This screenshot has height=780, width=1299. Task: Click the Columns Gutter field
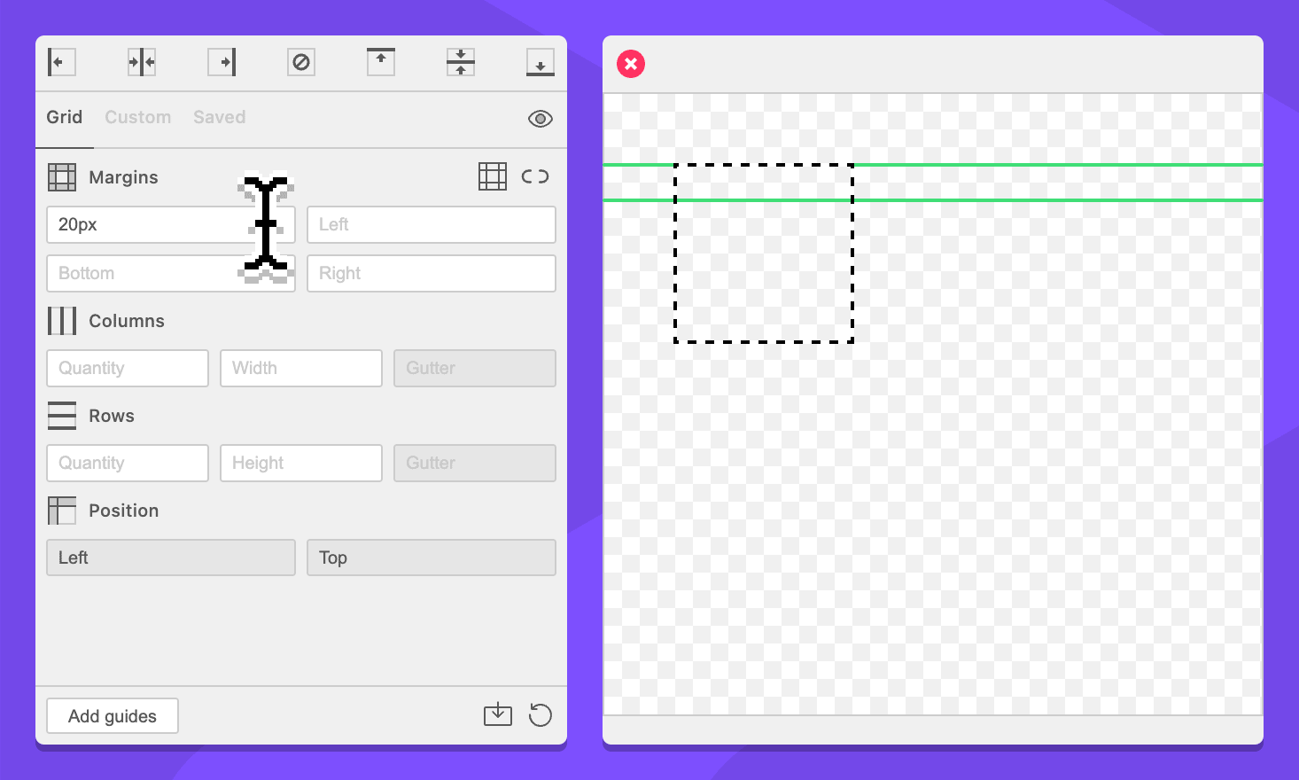point(475,369)
